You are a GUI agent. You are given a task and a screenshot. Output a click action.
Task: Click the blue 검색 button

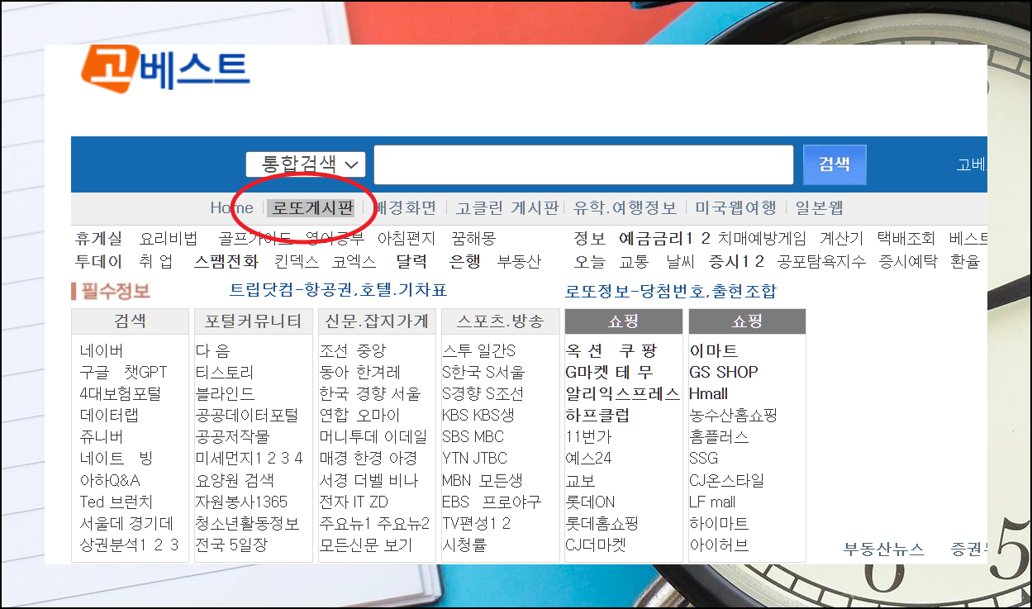pyautogui.click(x=835, y=164)
